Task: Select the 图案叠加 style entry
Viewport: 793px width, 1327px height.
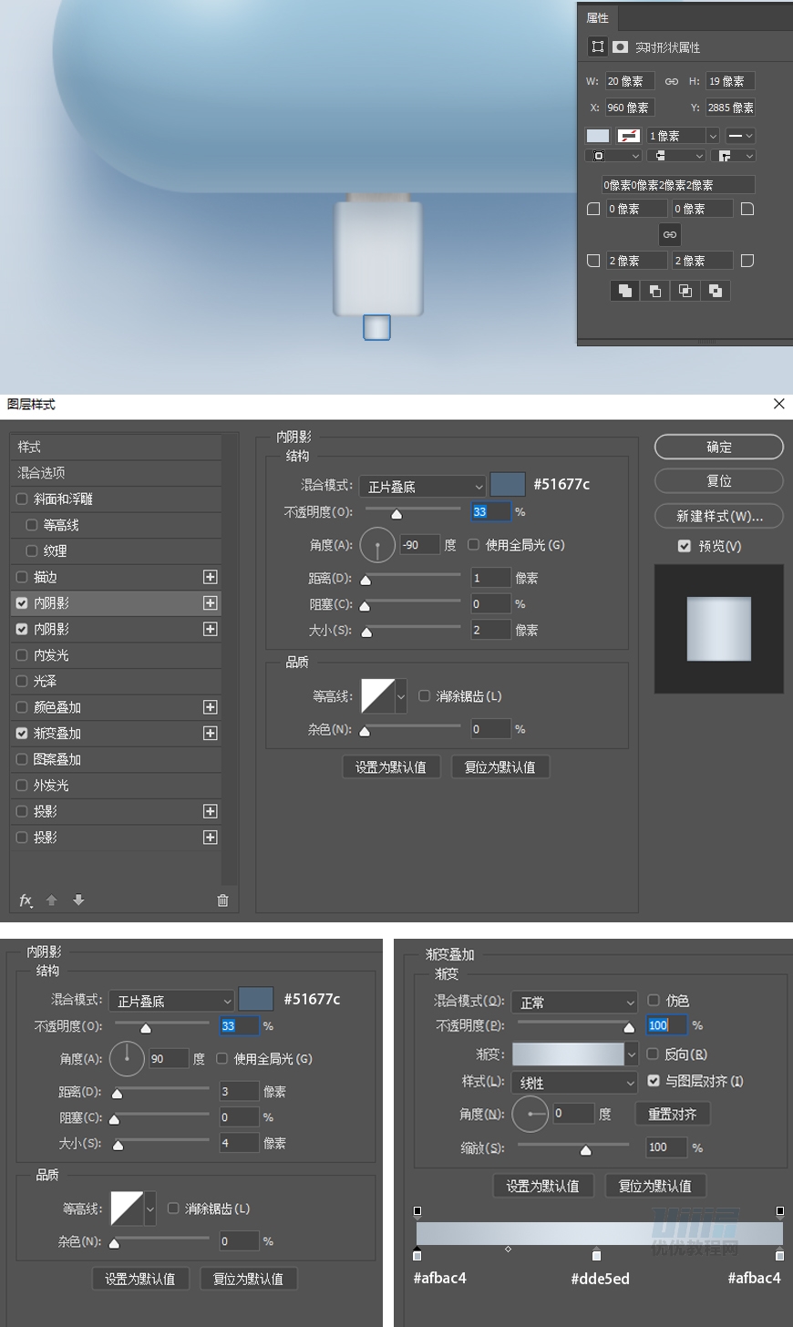Action: click(x=57, y=759)
